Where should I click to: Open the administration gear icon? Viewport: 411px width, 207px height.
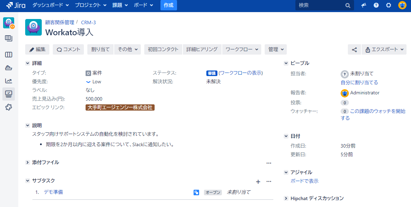(x=389, y=5)
